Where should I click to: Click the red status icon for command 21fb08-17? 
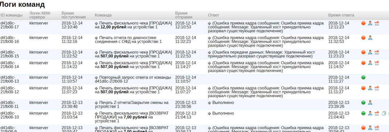pyautogui.click(x=363, y=23)
